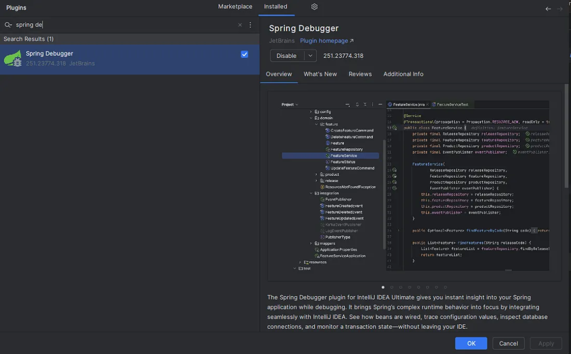
Task: Switch to the Installed tab
Action: pyautogui.click(x=275, y=6)
